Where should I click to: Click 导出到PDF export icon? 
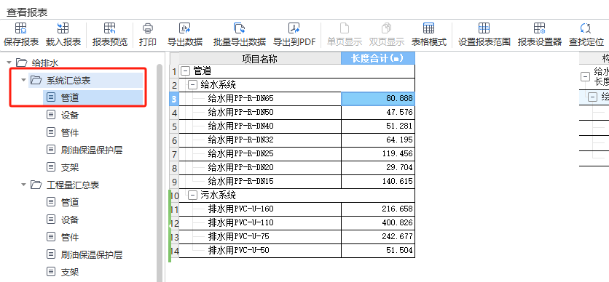coord(294,28)
